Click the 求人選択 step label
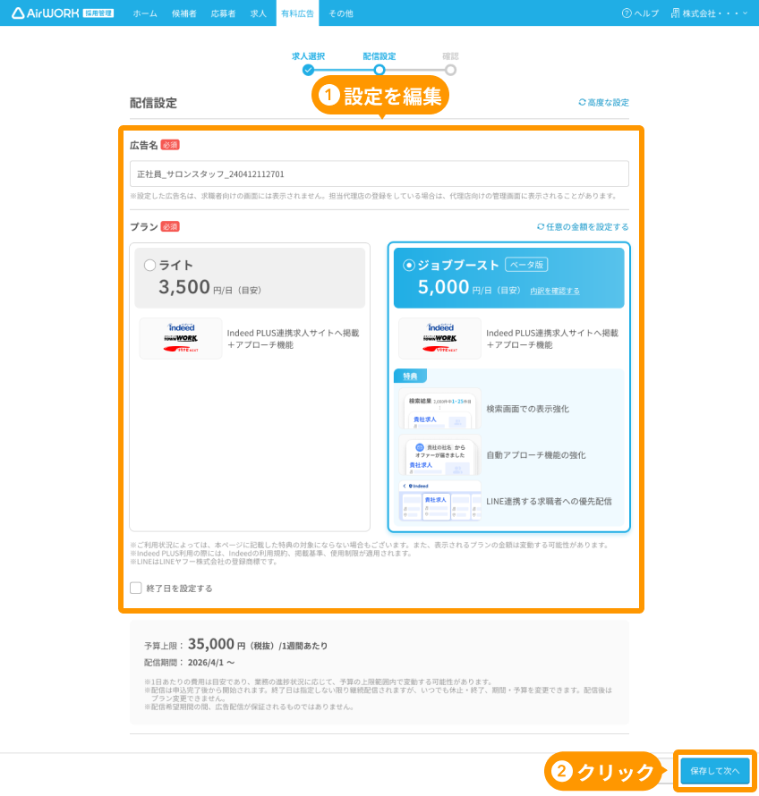The width and height of the screenshot is (759, 796). tap(308, 55)
